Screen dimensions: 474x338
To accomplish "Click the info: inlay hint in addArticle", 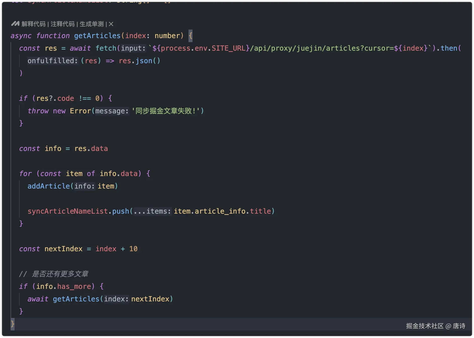I will click(84, 186).
